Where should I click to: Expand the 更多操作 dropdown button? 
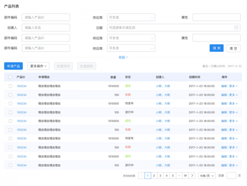click(x=38, y=66)
